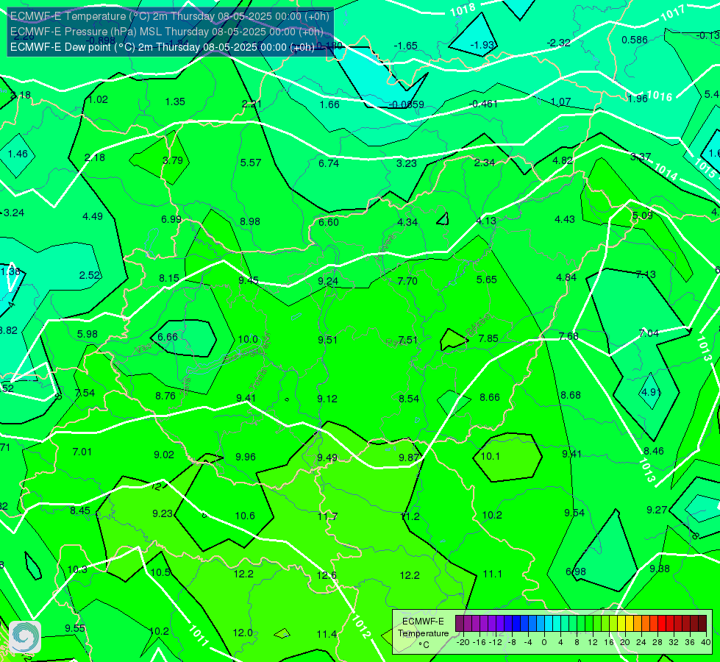
Task: Click the 1012 isobar label
Action: [360, 627]
